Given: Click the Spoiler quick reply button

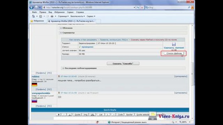Looking at the screenshot, I should (129, 115).
